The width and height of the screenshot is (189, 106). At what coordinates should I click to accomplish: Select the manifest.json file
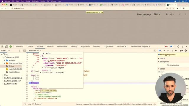14,72
